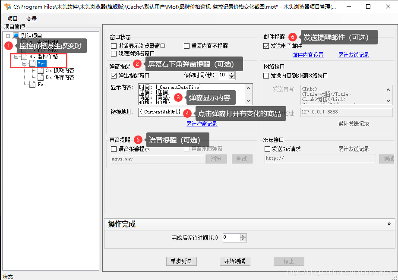Uncheck 弹出提醒窗口 checkbox

pos(114,76)
